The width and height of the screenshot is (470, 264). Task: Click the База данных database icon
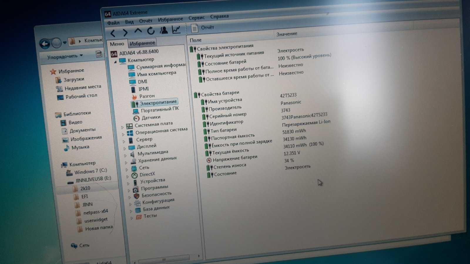click(x=138, y=210)
